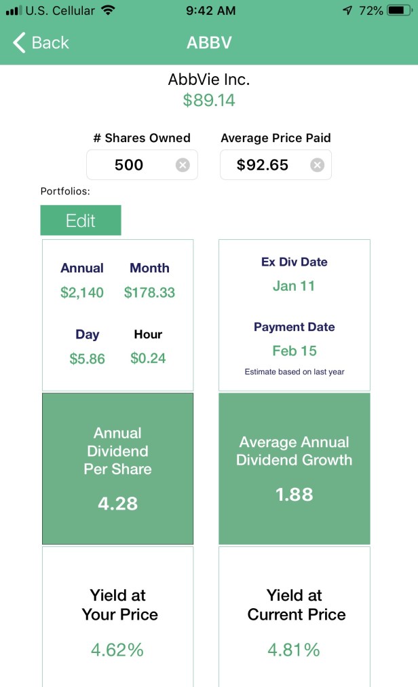The image size is (418, 687).
Task: Tap the location arrow status icon
Action: [348, 11]
